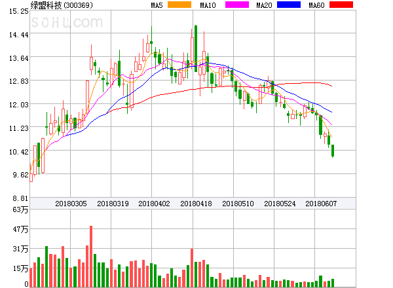Click the 8.81 price axis label

20,198
